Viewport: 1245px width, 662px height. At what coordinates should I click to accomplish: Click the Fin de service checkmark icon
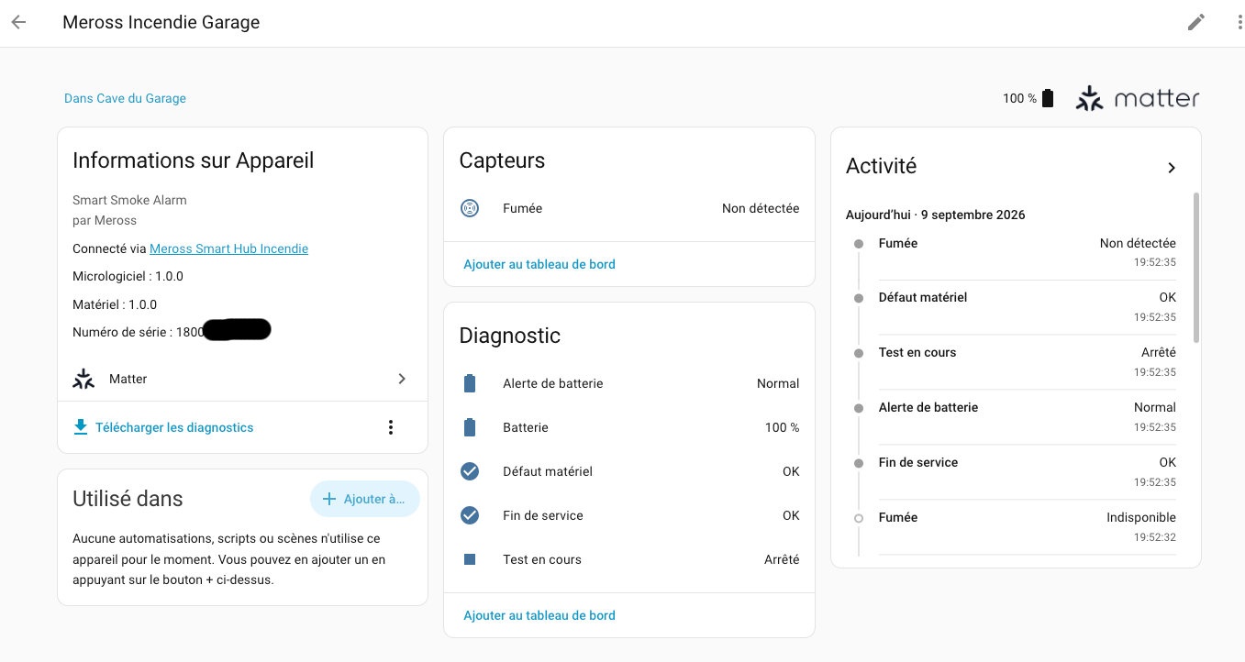[x=470, y=515]
